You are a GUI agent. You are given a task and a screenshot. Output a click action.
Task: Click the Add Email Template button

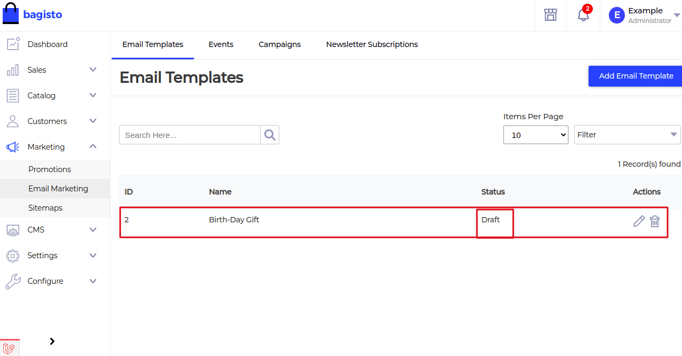tap(635, 76)
